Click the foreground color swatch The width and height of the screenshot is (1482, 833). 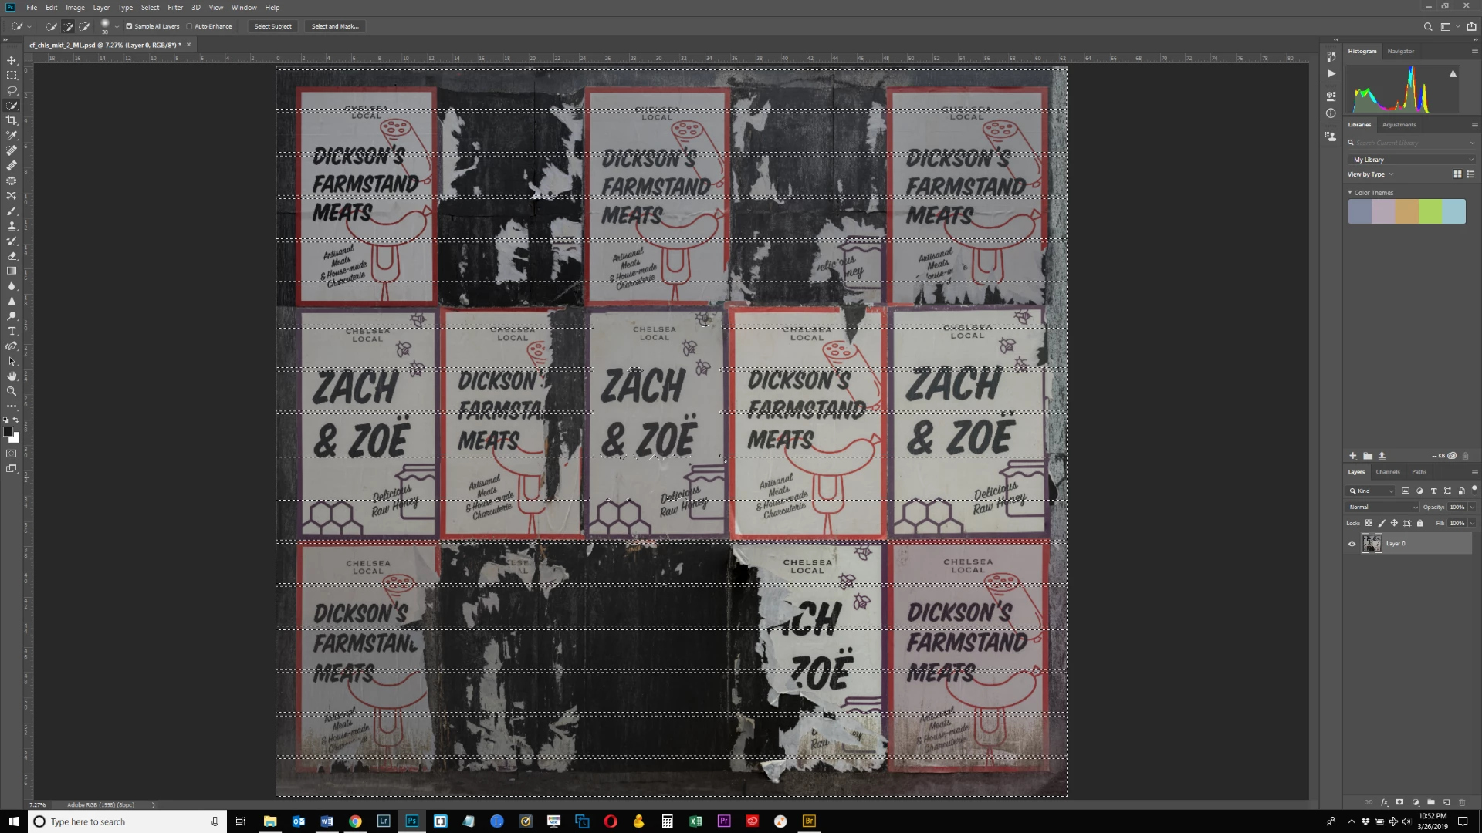[x=8, y=432]
